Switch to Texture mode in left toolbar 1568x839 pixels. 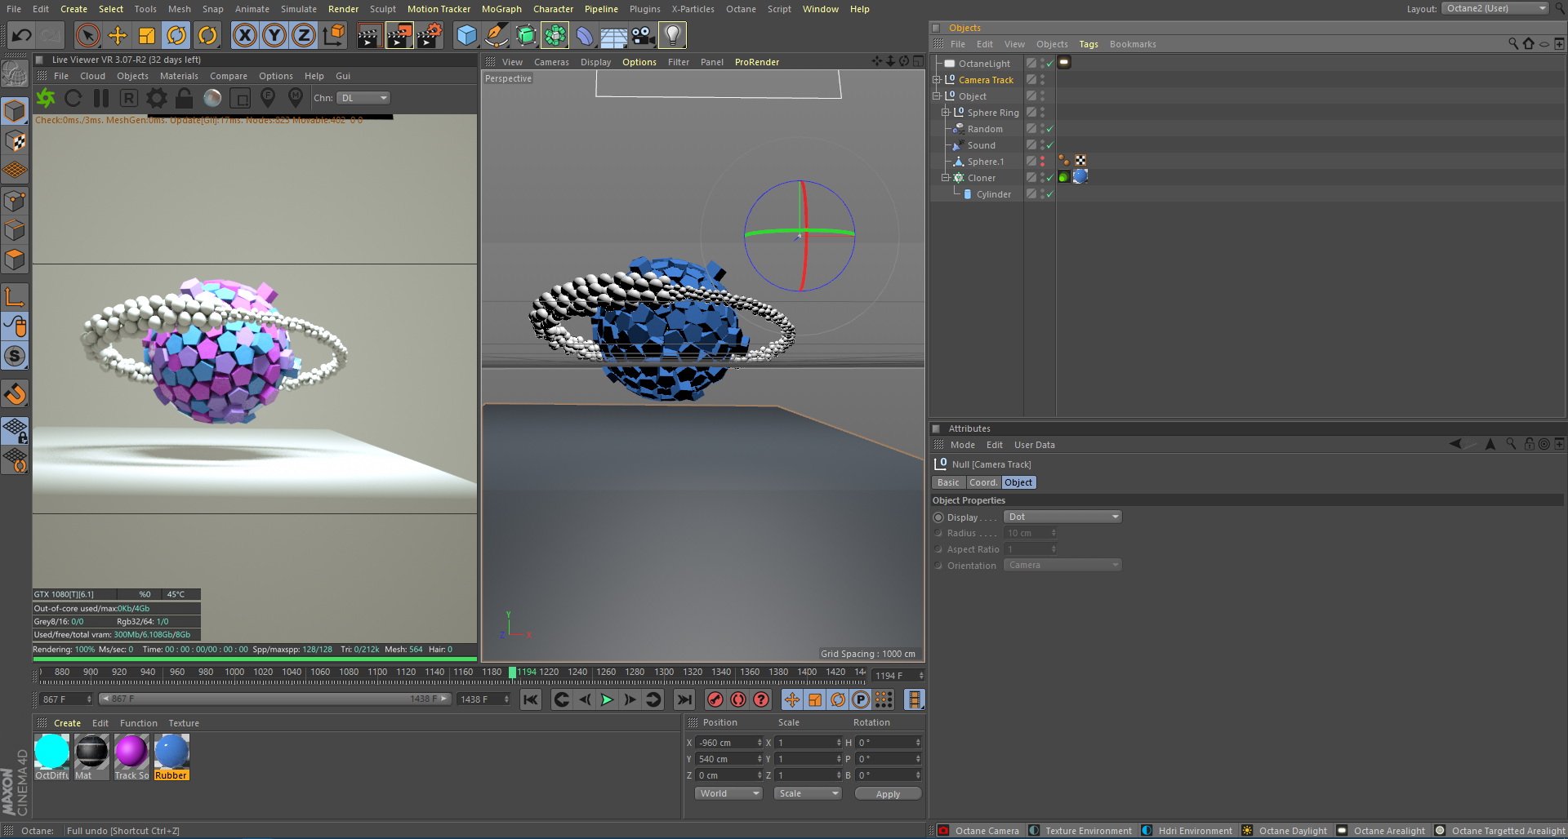[15, 140]
